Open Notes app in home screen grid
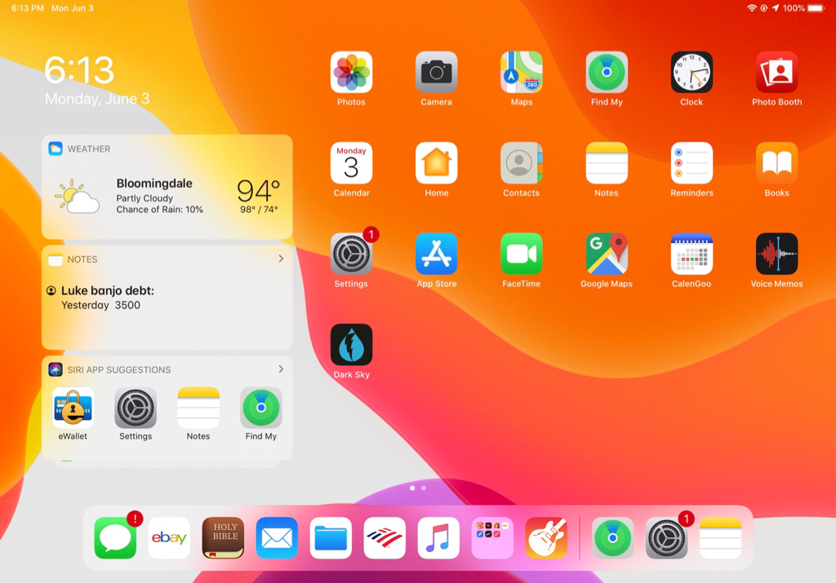Viewport: 836px width, 583px height. (x=607, y=163)
